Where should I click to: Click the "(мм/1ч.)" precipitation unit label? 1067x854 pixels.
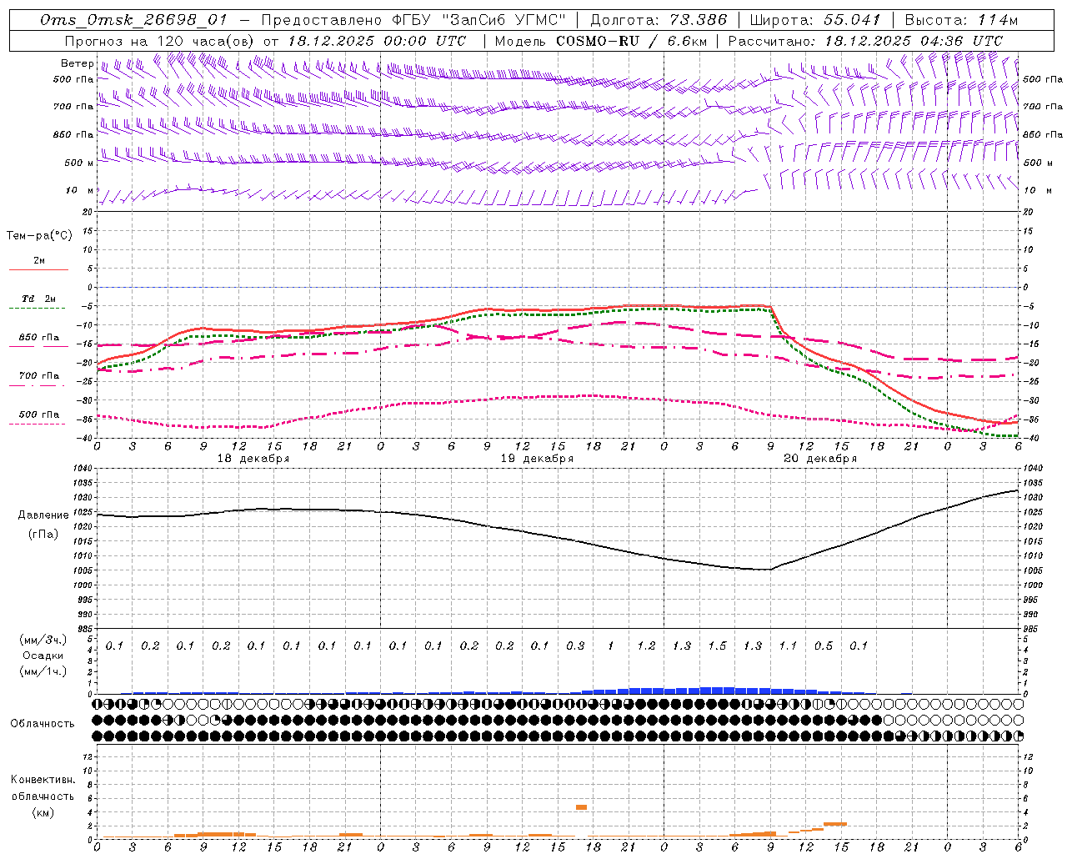[x=43, y=671]
